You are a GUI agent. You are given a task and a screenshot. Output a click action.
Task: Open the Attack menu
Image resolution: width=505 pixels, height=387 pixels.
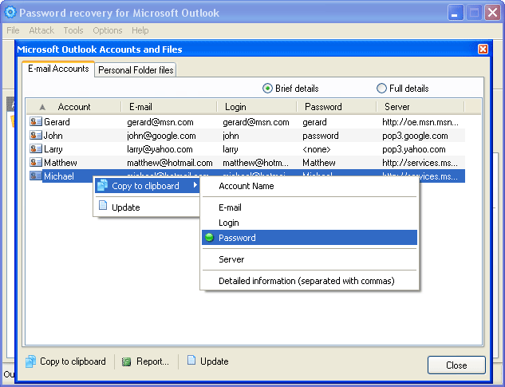(x=41, y=30)
